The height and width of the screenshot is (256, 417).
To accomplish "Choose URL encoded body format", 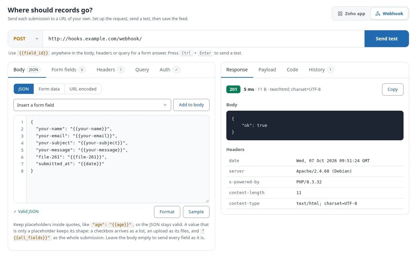I will 83,89.
